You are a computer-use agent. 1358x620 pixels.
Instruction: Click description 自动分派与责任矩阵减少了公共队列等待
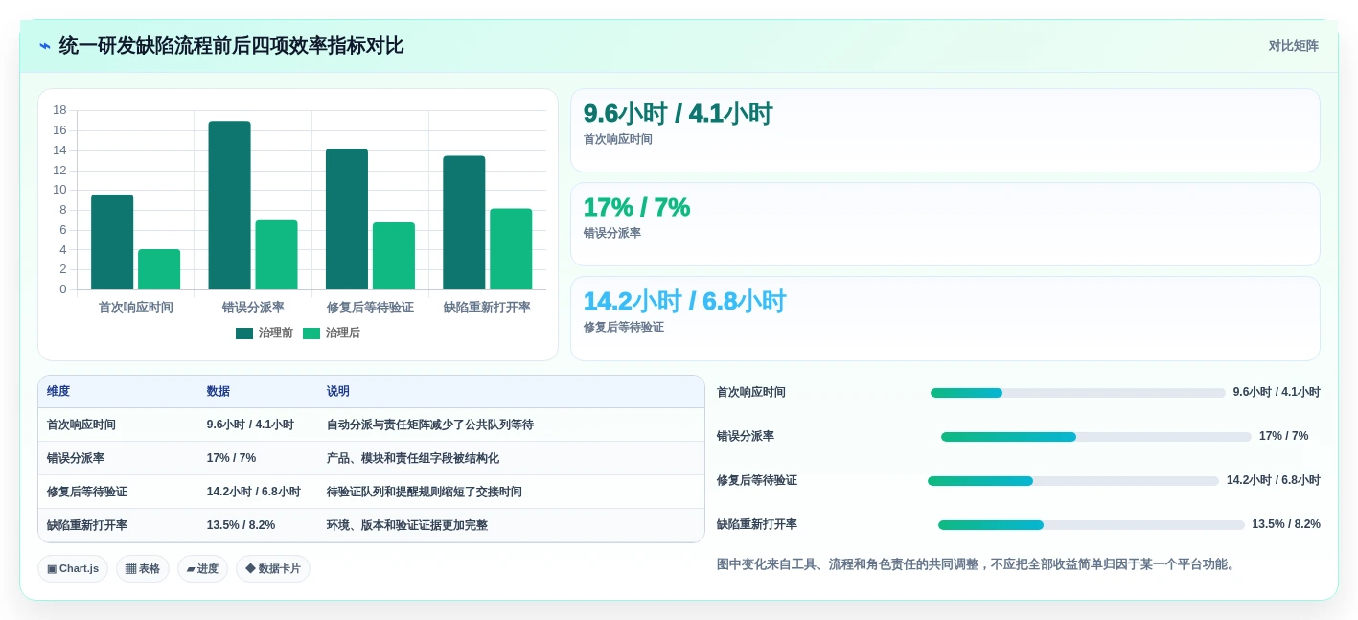430,425
